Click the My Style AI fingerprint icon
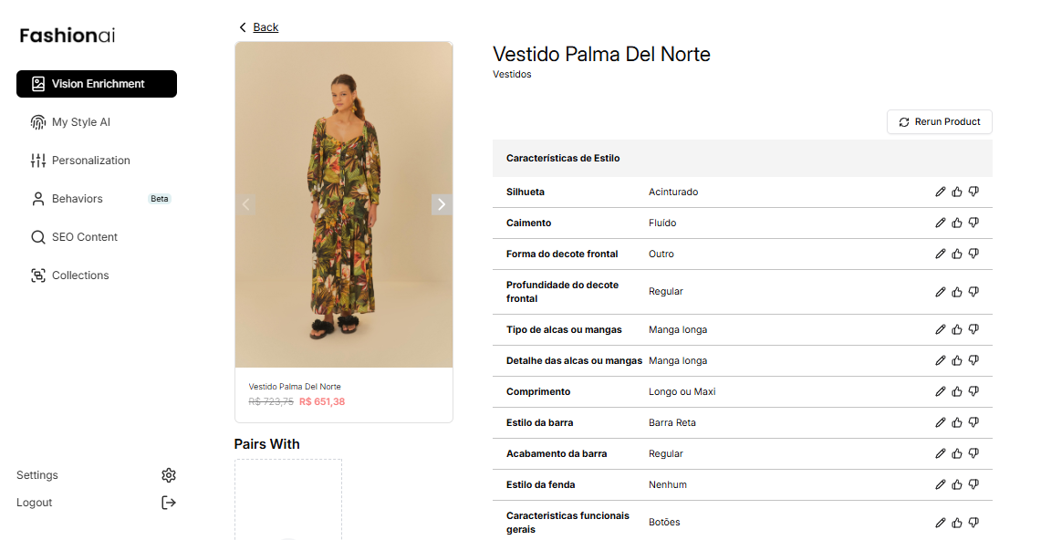1041x540 pixels. [x=37, y=121]
